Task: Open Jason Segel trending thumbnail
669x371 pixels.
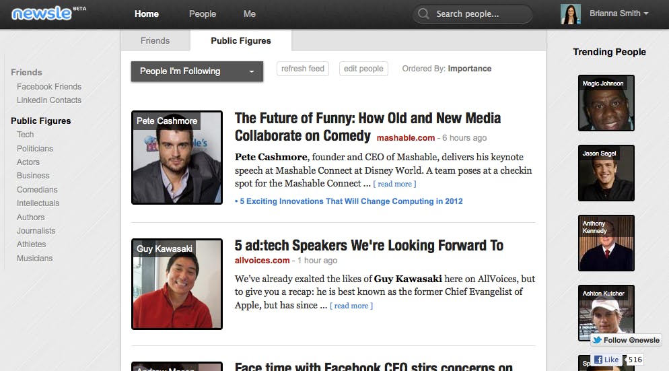Action: (x=606, y=173)
